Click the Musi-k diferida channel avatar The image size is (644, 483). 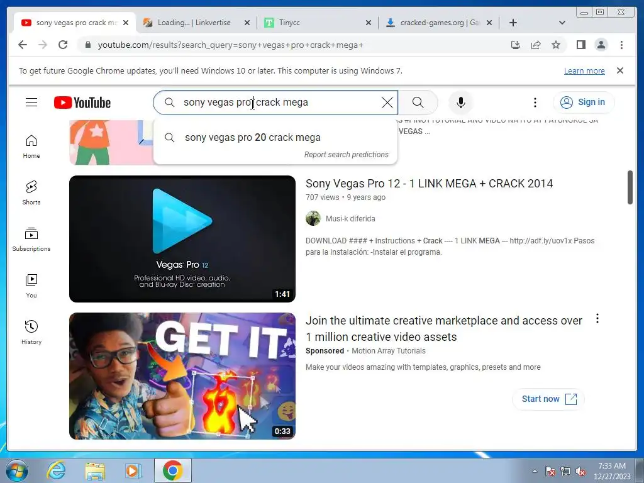point(313,218)
